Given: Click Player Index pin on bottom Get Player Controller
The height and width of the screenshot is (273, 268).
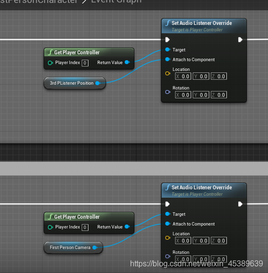Looking at the screenshot, I should tap(50, 227).
